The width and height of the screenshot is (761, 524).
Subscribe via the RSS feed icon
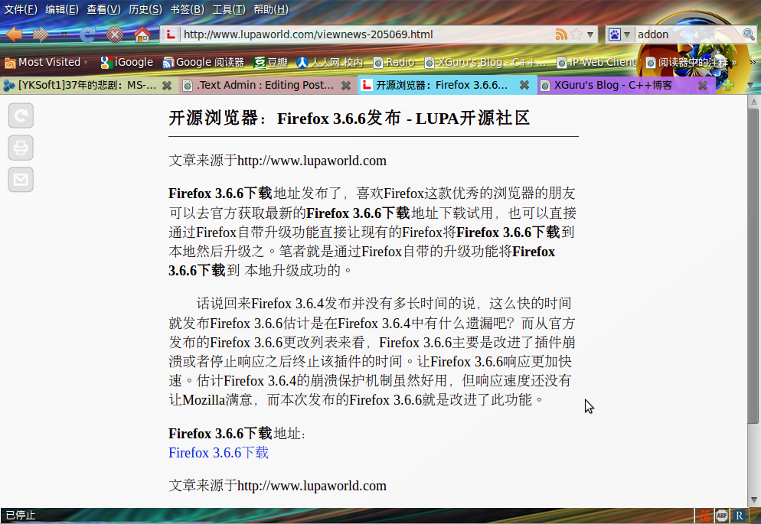click(x=561, y=34)
